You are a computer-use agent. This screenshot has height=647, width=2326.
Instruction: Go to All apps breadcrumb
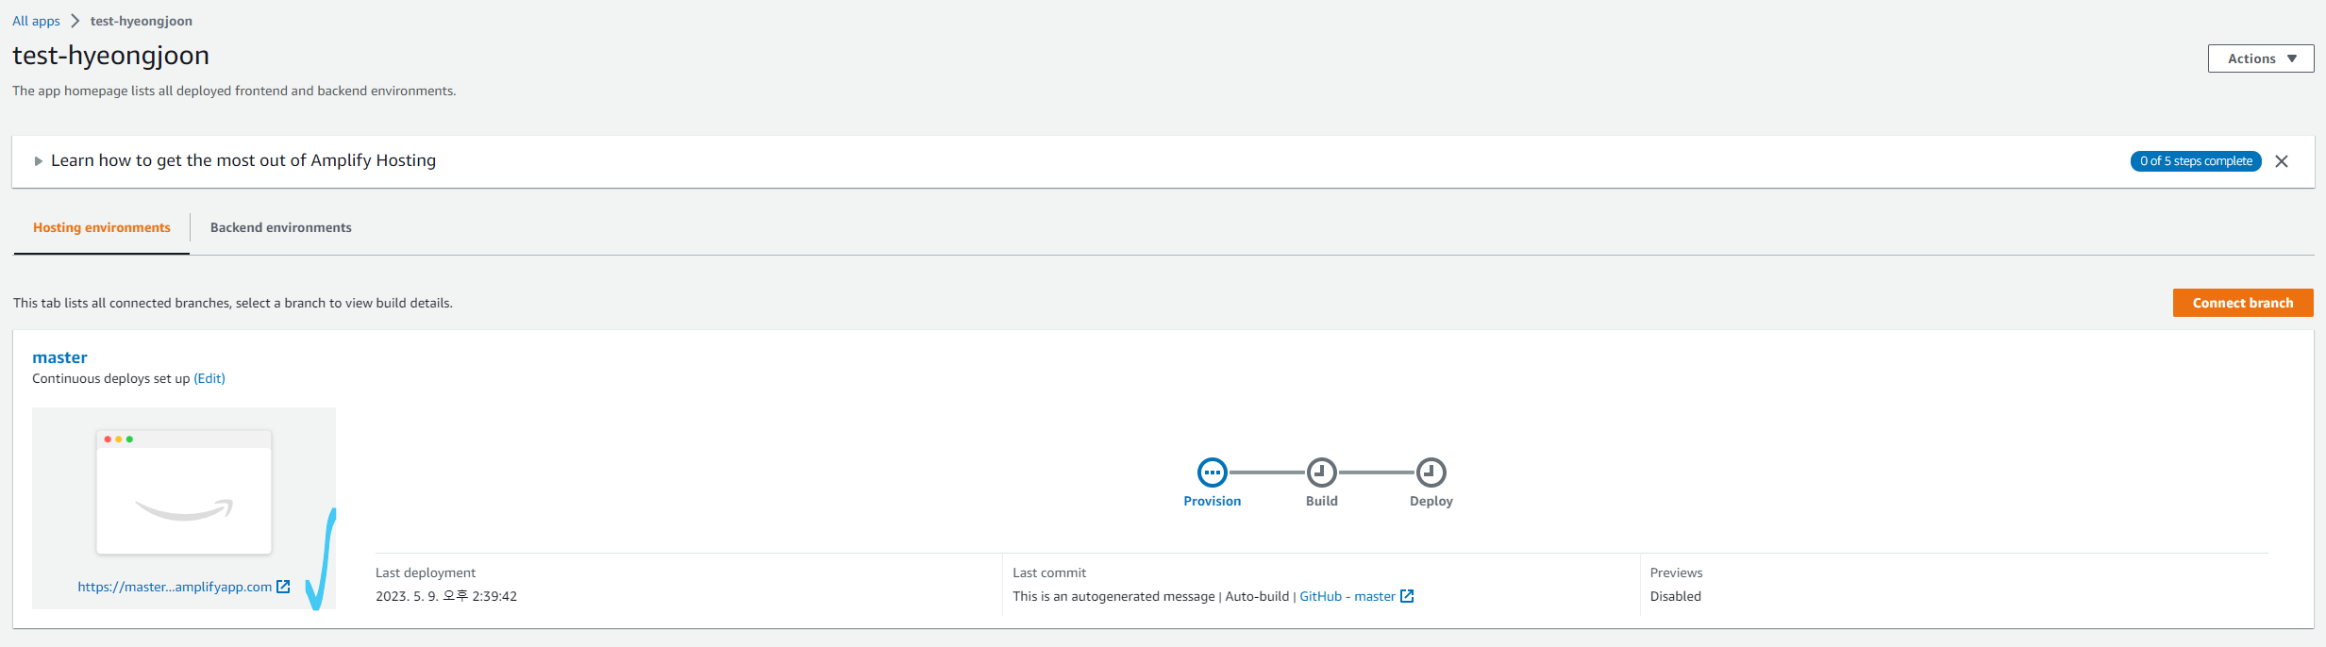coord(36,21)
